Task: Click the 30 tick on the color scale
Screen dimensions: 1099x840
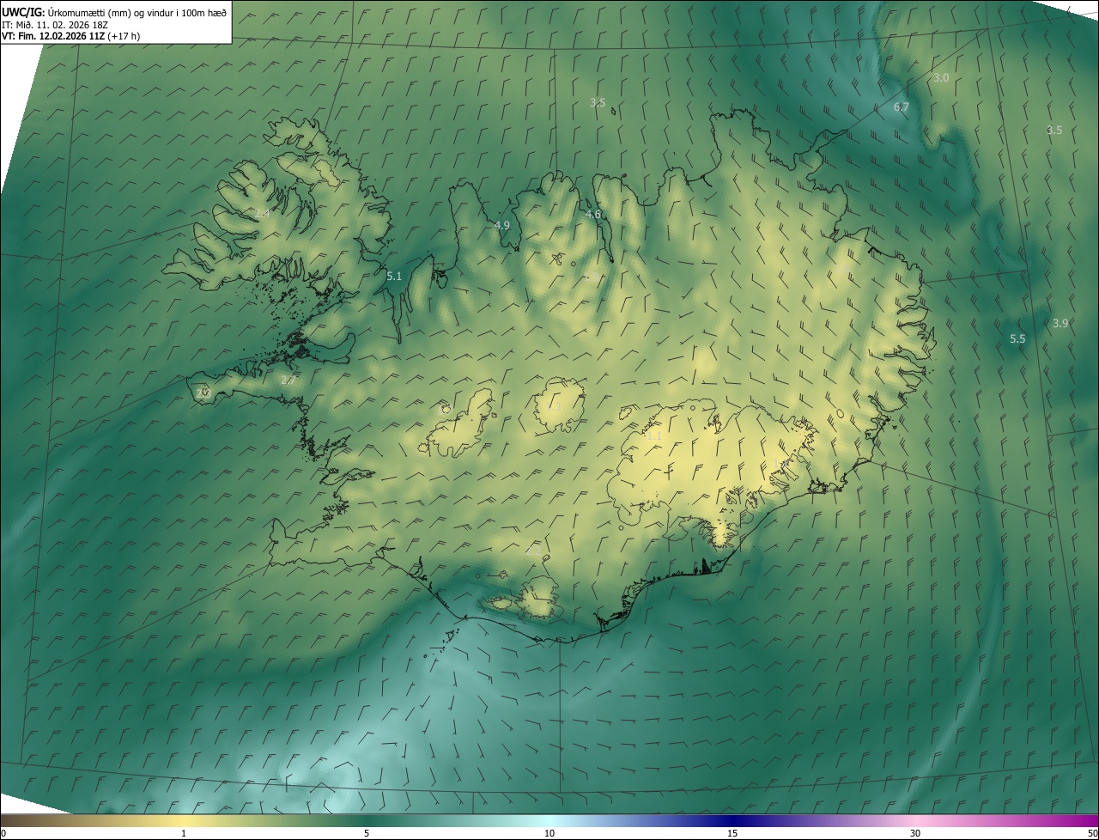Action: click(x=915, y=833)
